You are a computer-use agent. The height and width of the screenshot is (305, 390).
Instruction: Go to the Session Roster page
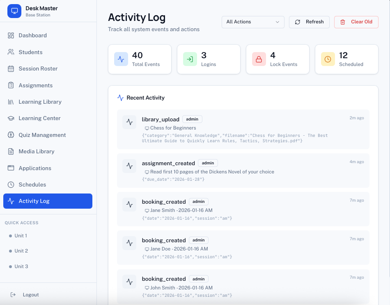38,68
